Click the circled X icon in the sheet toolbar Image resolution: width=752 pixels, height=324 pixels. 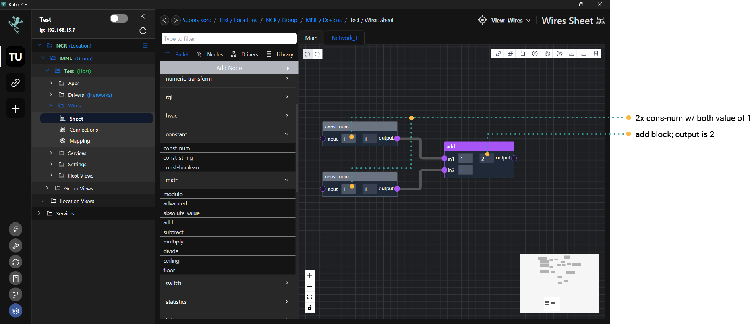tap(535, 54)
